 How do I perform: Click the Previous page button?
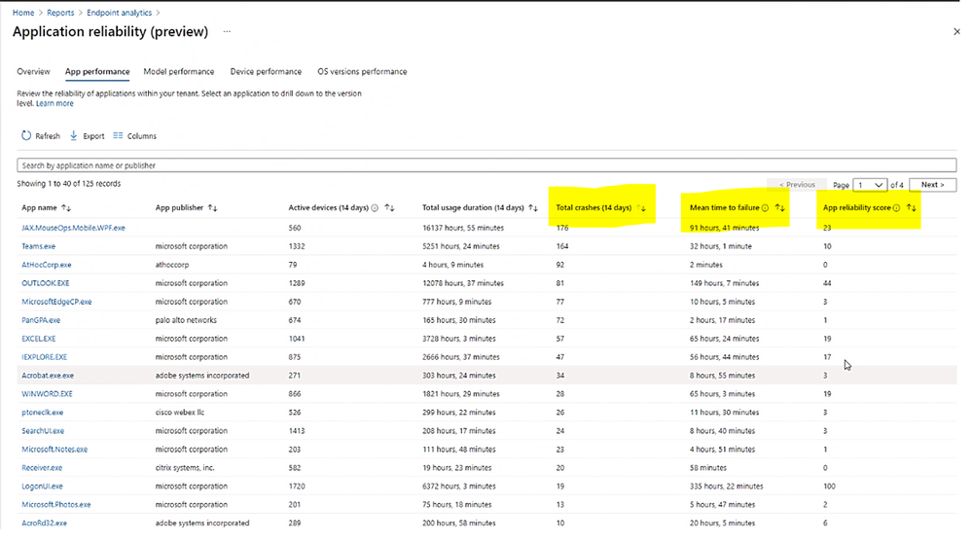tap(797, 185)
